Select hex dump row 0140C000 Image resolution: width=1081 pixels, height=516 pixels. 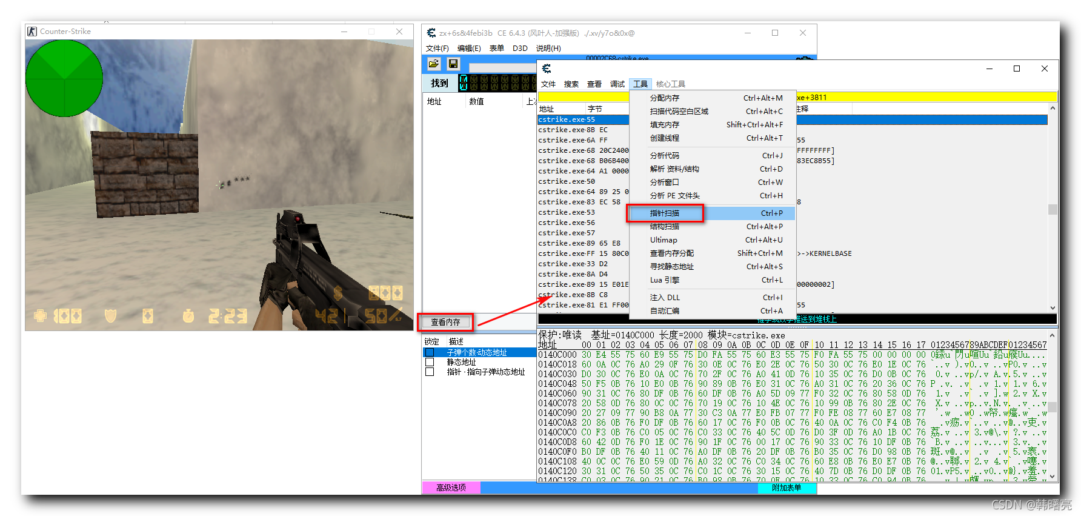(792, 355)
